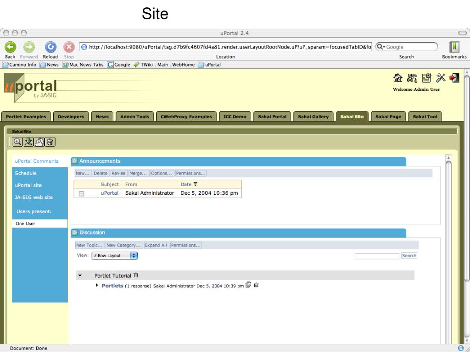Click the Expand All button
The width and height of the screenshot is (470, 352).
pyautogui.click(x=156, y=245)
